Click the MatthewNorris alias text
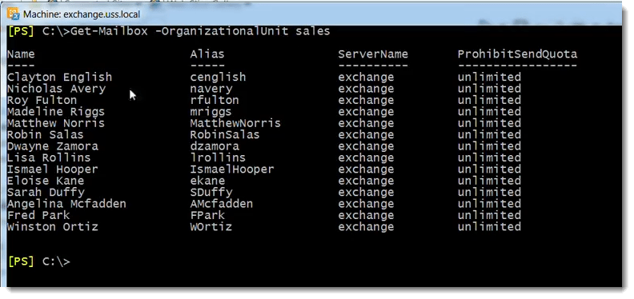Viewport: 634px width, 299px height. [235, 123]
